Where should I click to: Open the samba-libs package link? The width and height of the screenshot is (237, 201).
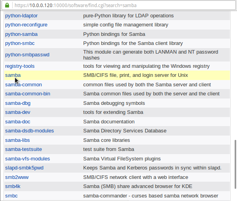pos(17,140)
